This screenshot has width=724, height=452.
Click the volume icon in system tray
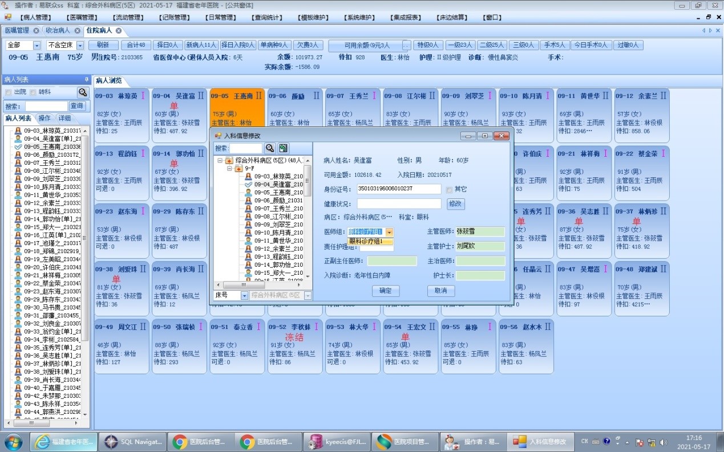[664, 442]
